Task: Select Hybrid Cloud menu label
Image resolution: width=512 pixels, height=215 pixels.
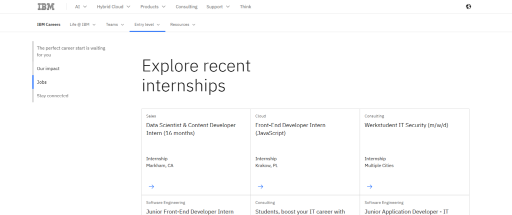Action: pos(110,6)
